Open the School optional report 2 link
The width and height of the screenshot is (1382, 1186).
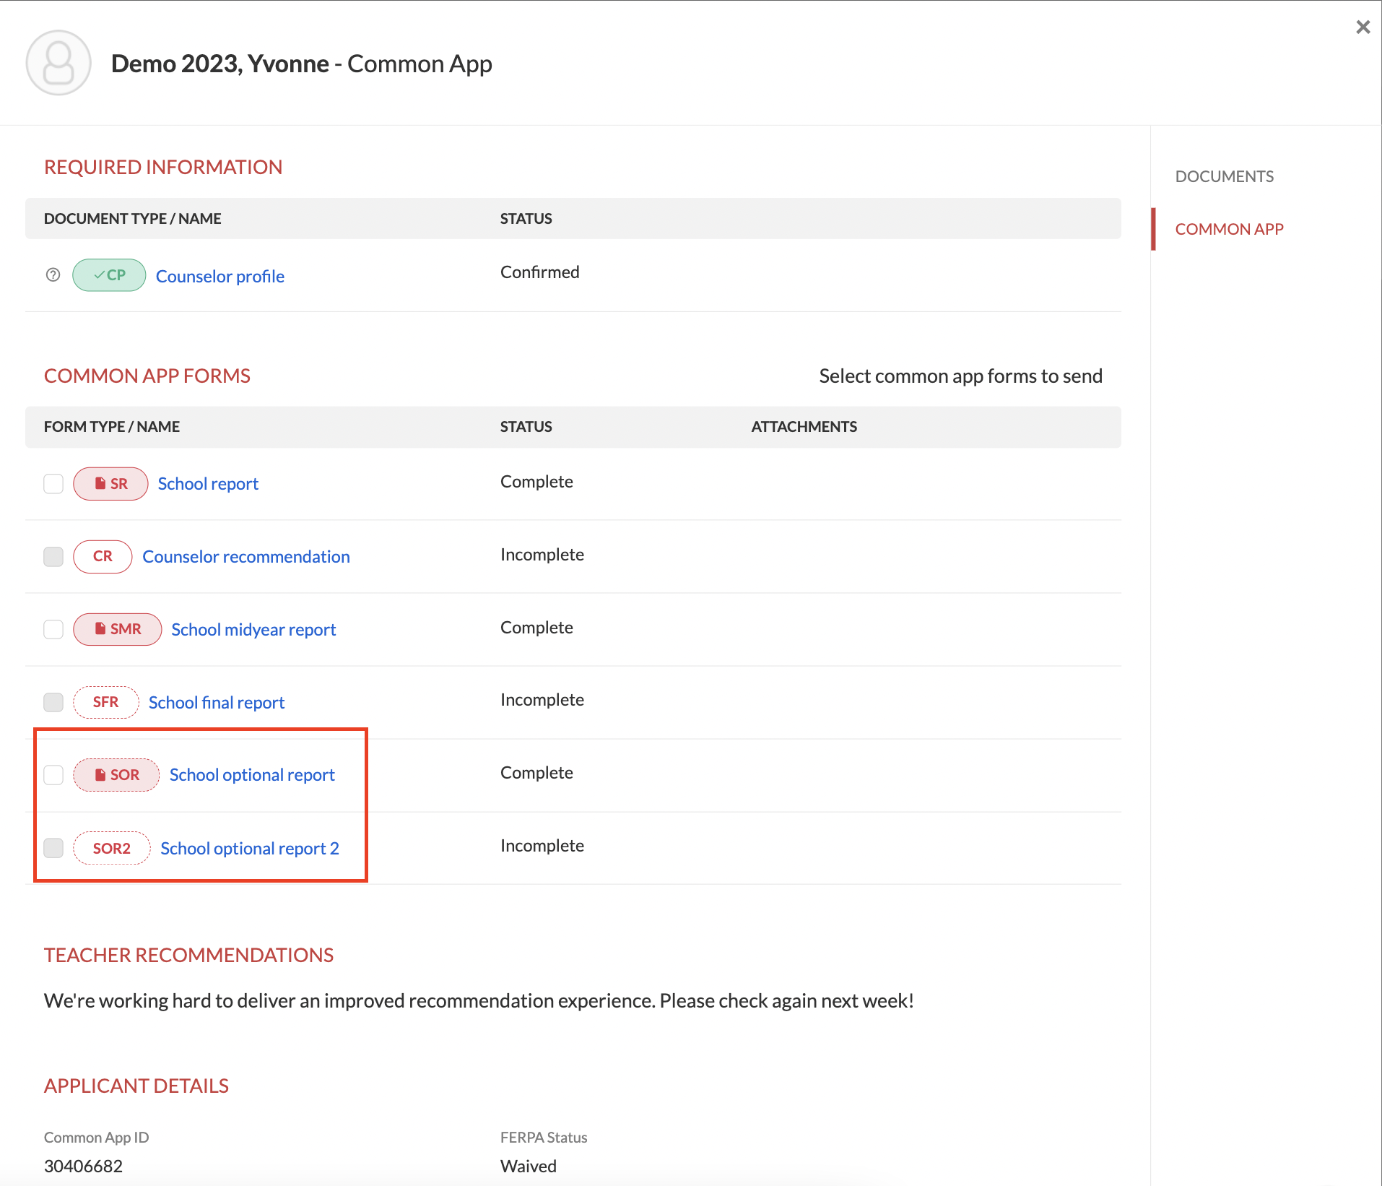point(250,849)
